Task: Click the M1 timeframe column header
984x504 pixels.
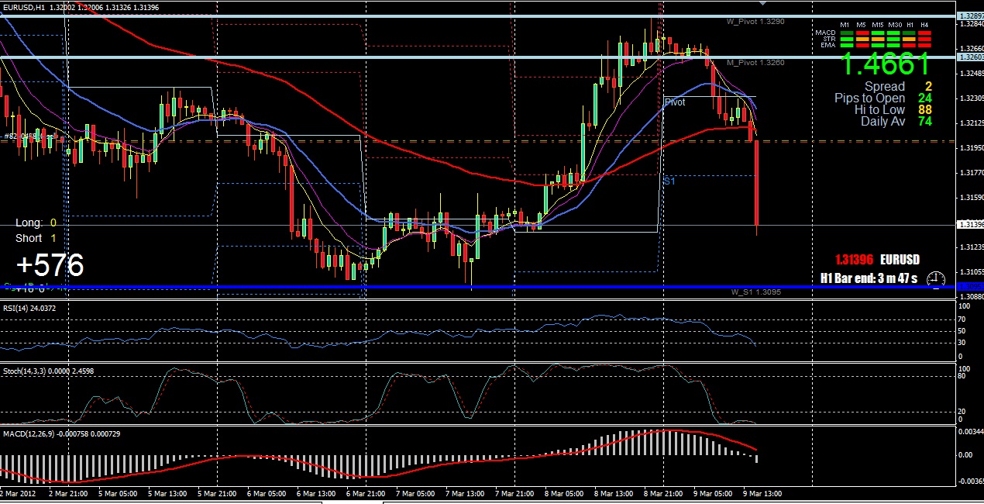Action: coord(845,25)
